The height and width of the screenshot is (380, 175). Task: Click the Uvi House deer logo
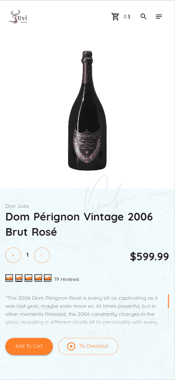tap(18, 17)
